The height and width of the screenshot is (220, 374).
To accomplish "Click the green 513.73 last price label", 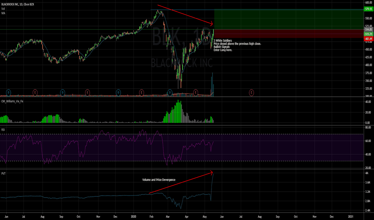I will click(x=368, y=34).
